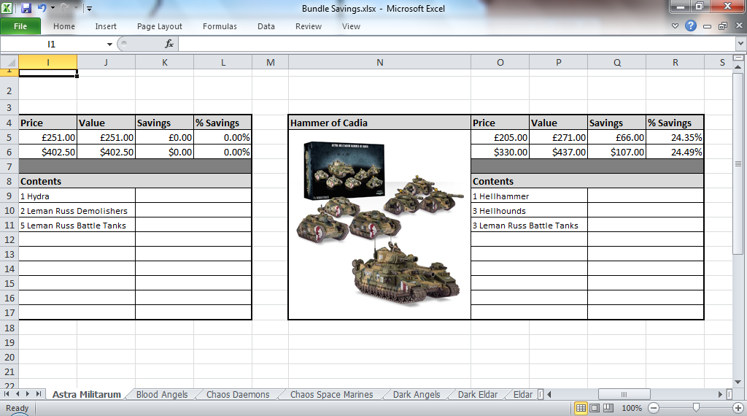The height and width of the screenshot is (416, 747).
Task: Go to first sheet tab navigation arrow
Action: (7, 394)
